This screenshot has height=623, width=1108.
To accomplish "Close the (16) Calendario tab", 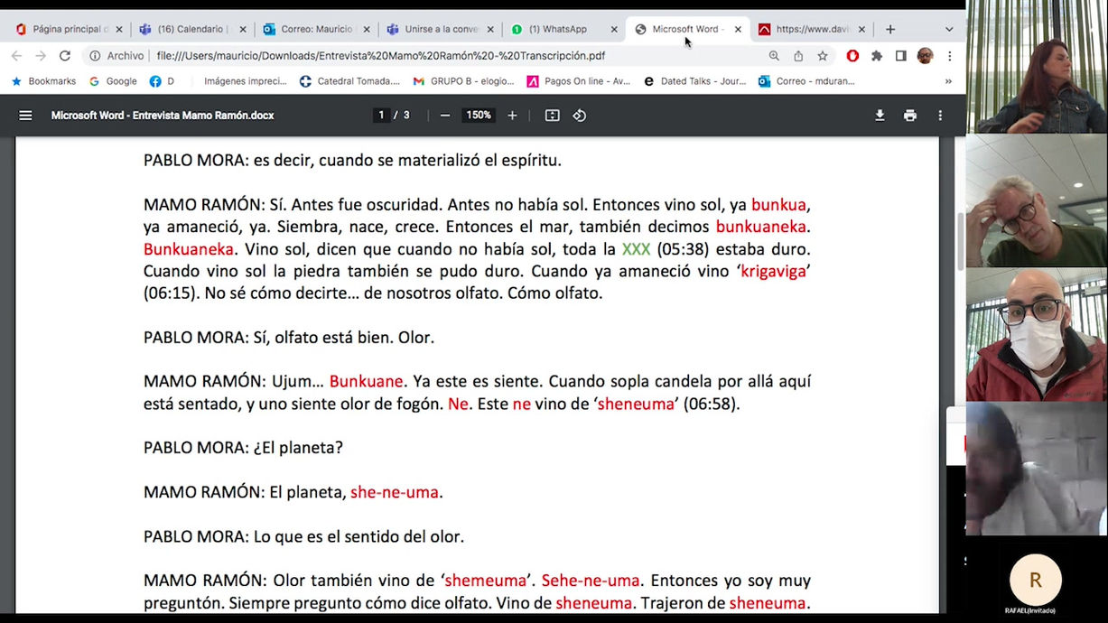I will click(x=243, y=29).
